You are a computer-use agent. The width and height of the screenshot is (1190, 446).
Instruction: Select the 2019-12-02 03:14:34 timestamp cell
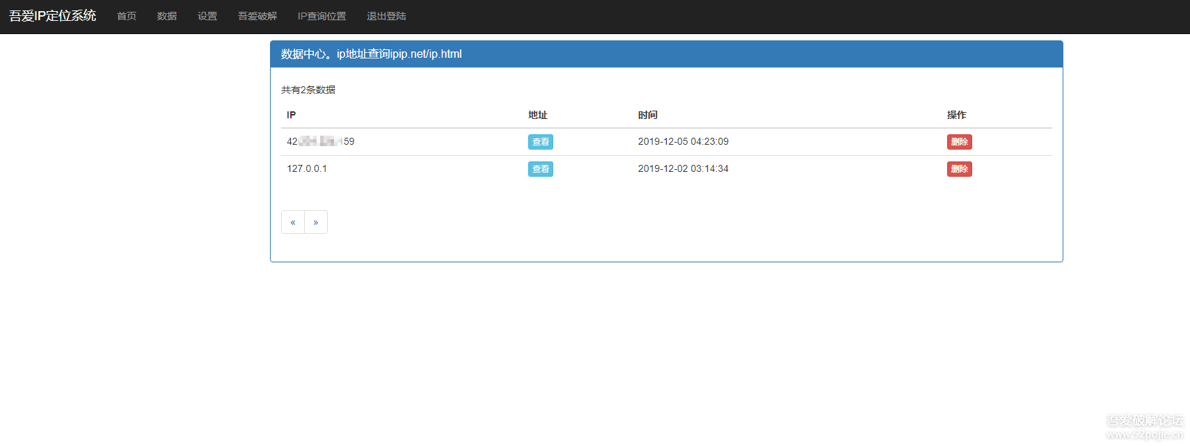[x=683, y=168]
